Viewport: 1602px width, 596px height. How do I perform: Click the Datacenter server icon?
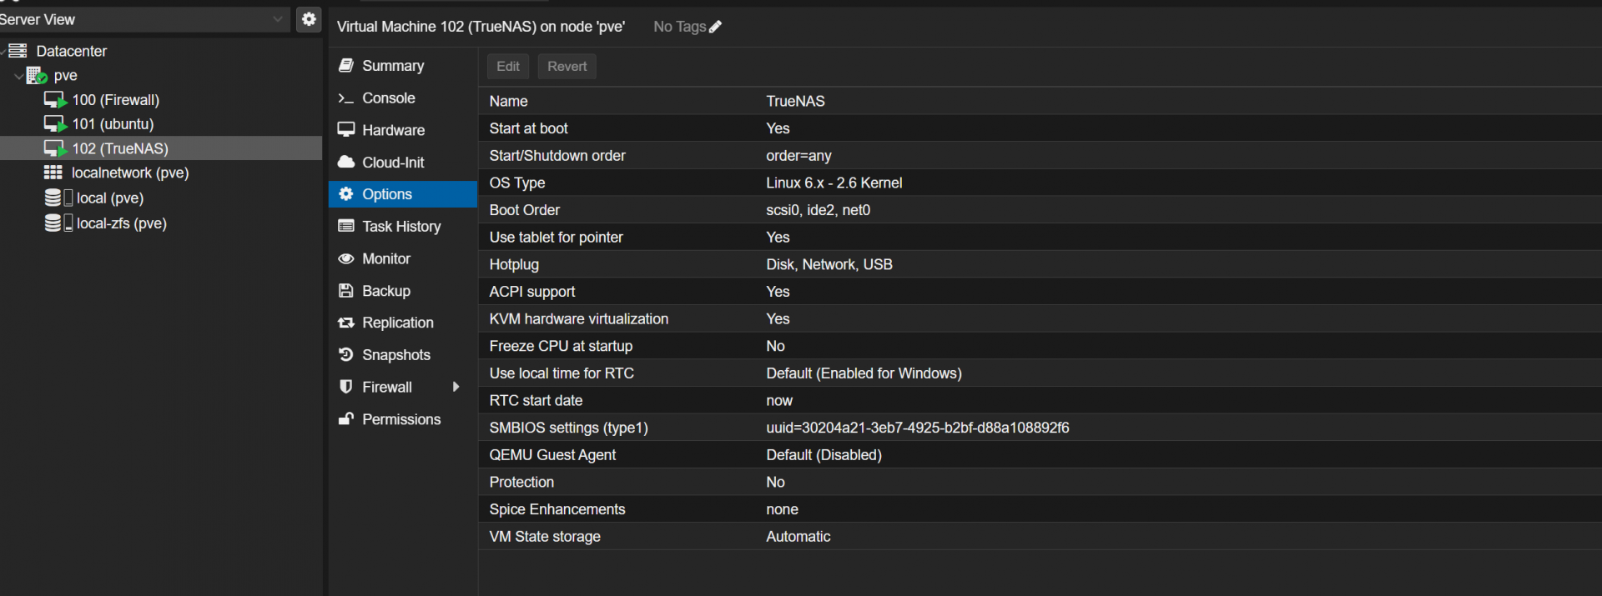(x=18, y=51)
